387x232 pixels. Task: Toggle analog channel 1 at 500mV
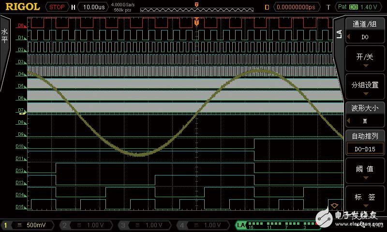(x=30, y=225)
